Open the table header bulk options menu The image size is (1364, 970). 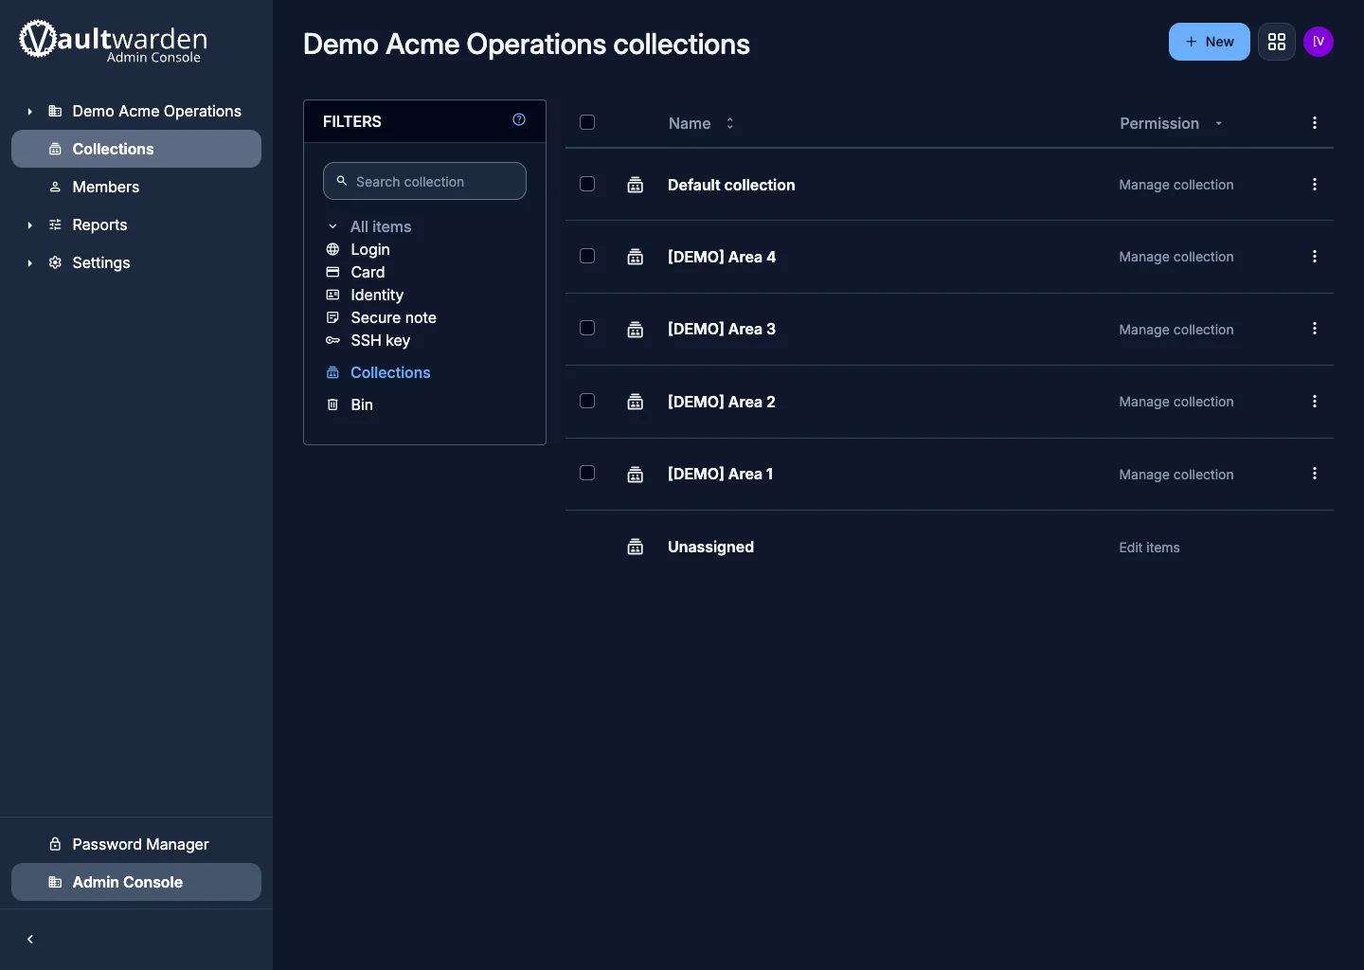point(1315,123)
